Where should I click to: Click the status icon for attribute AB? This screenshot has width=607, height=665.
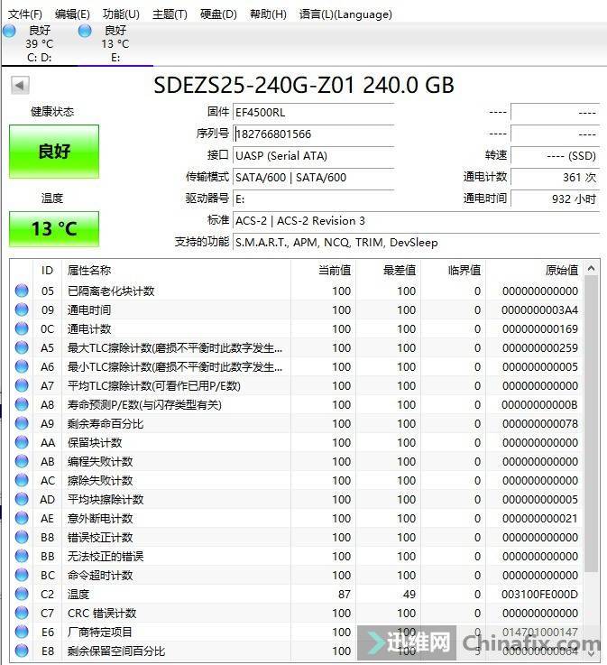click(22, 461)
